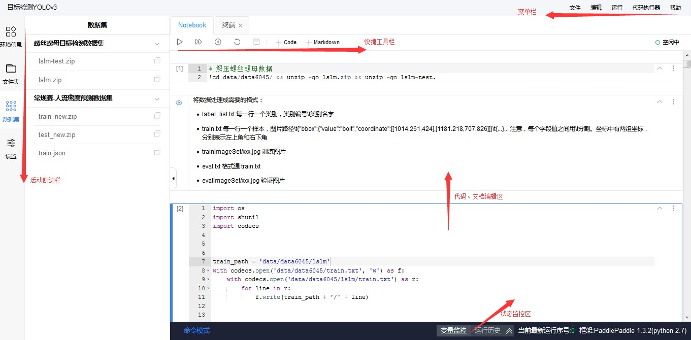This screenshot has height=340, width=691.
Task: Collapse cell [2] with its chevron
Action: tap(660, 208)
